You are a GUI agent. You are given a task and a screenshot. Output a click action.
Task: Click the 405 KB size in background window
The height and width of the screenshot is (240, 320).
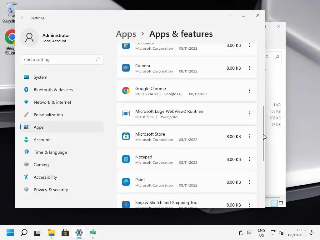tap(275, 112)
